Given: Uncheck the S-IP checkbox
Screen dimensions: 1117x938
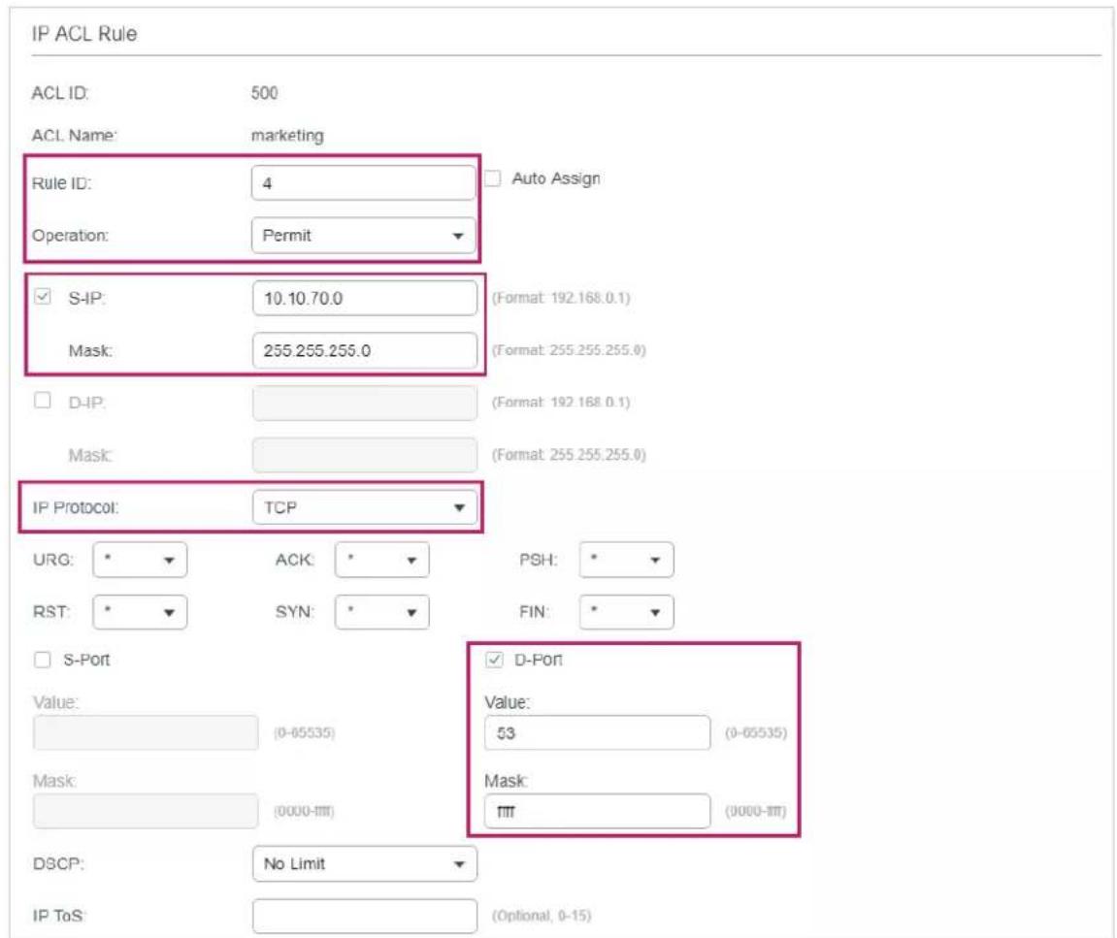Looking at the screenshot, I should click(x=43, y=296).
